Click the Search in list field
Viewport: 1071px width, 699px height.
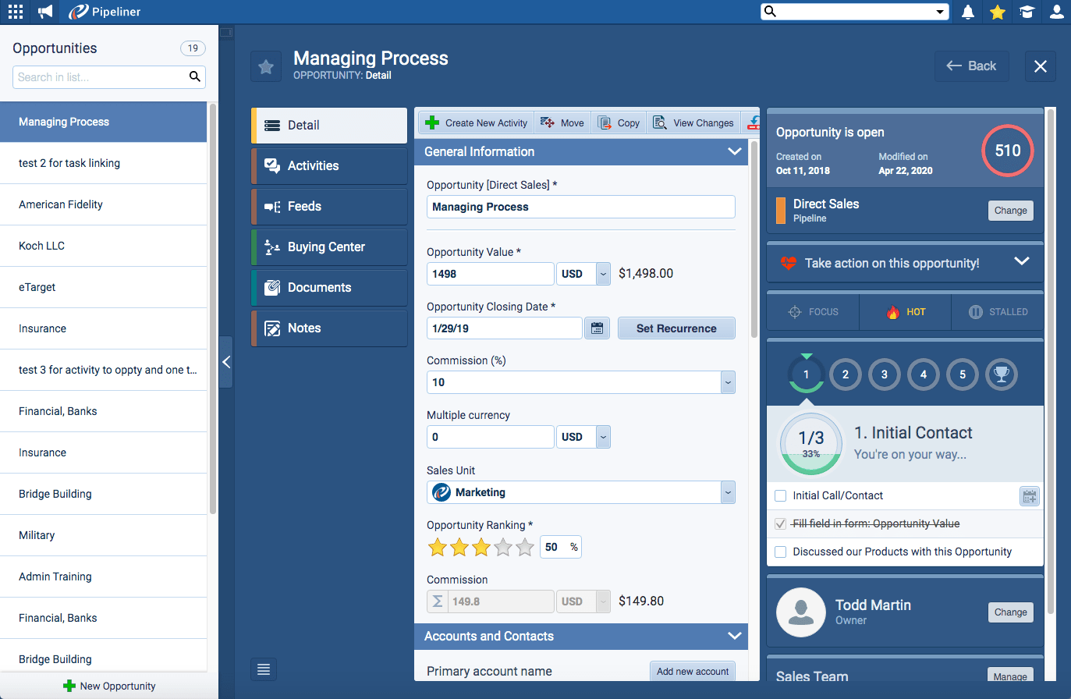100,77
